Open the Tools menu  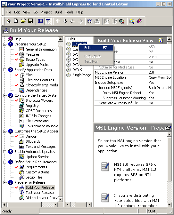[69, 12]
